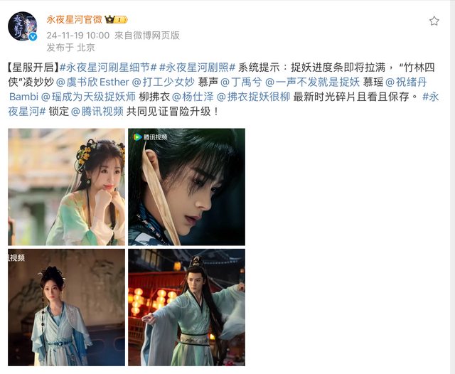Open mention @打工少女妙

[x=163, y=82]
